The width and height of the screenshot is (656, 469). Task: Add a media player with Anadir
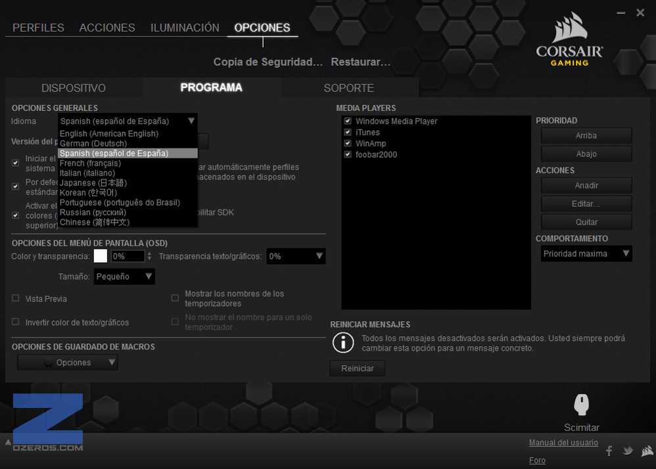[586, 186]
